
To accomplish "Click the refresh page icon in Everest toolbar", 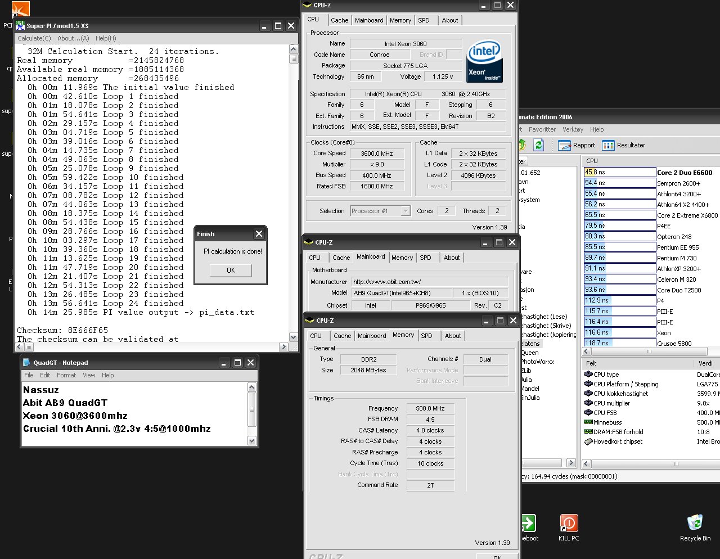I will 539,145.
